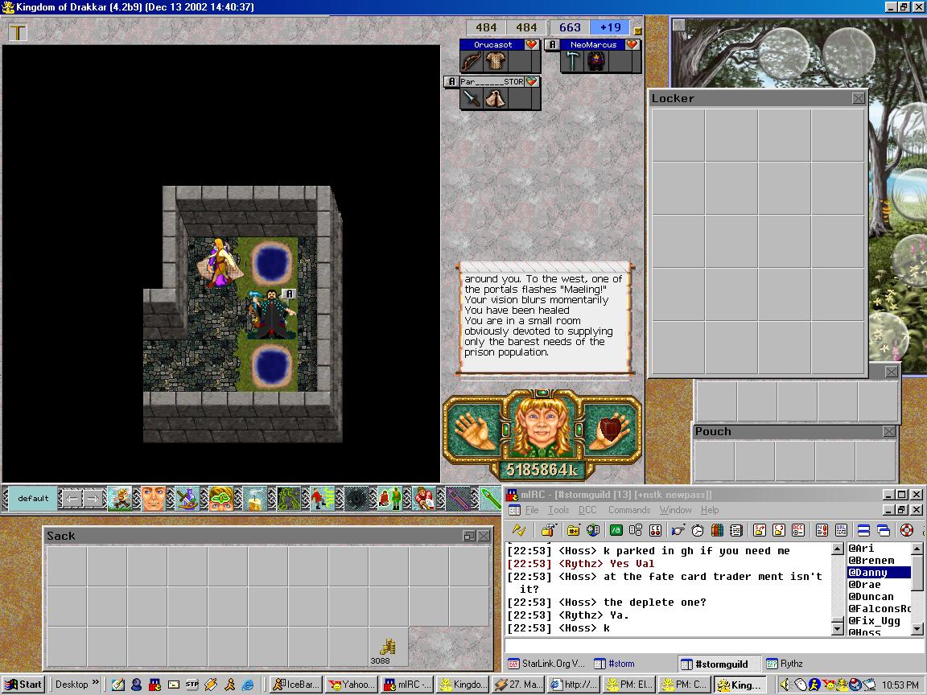Open the Windows Start button
This screenshot has width=927, height=695.
click(x=24, y=685)
